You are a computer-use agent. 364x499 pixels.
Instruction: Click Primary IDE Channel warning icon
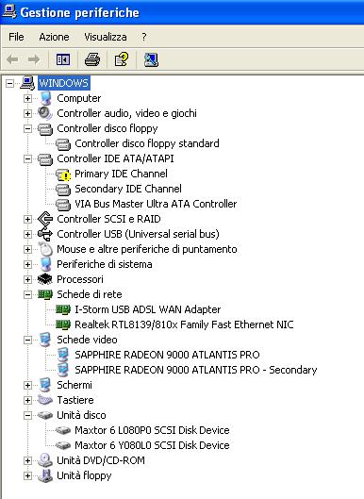63,175
